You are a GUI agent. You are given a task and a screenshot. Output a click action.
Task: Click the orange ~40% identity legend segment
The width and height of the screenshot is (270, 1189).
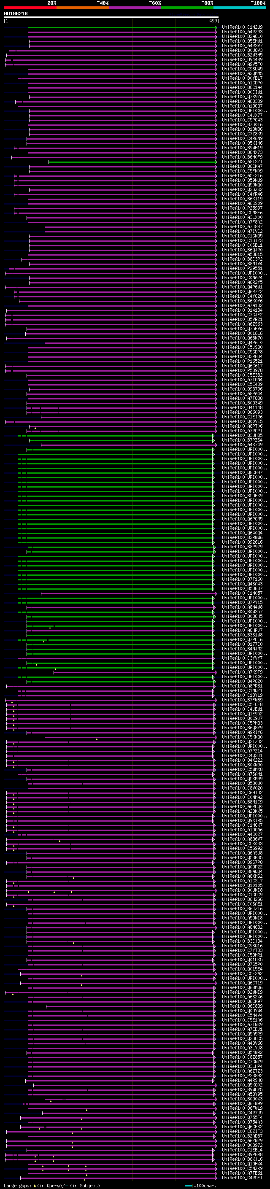click(x=83, y=8)
